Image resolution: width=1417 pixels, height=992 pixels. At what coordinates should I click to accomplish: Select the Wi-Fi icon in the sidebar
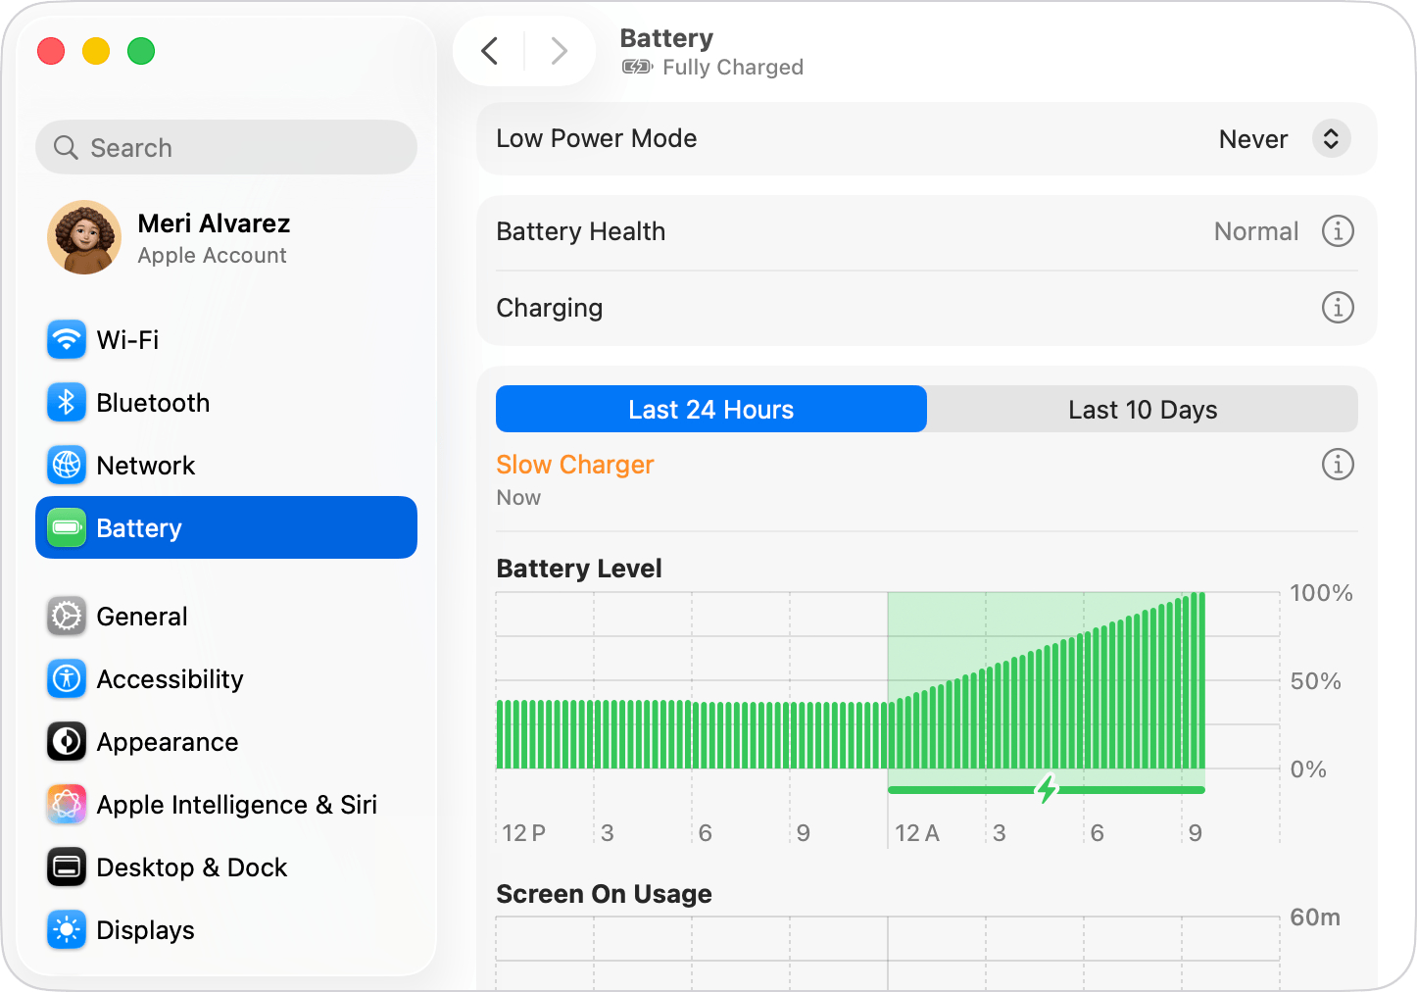[66, 339]
